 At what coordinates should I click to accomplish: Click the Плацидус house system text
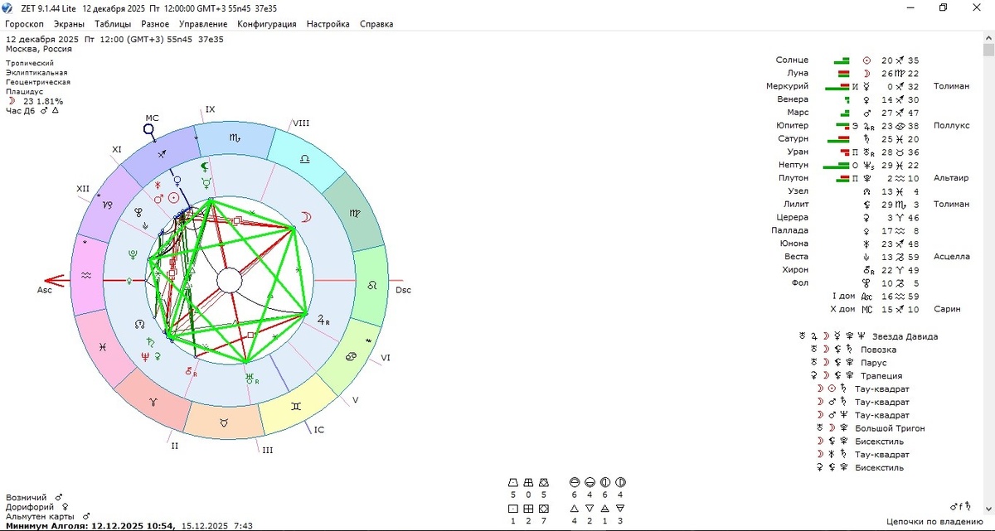point(26,92)
